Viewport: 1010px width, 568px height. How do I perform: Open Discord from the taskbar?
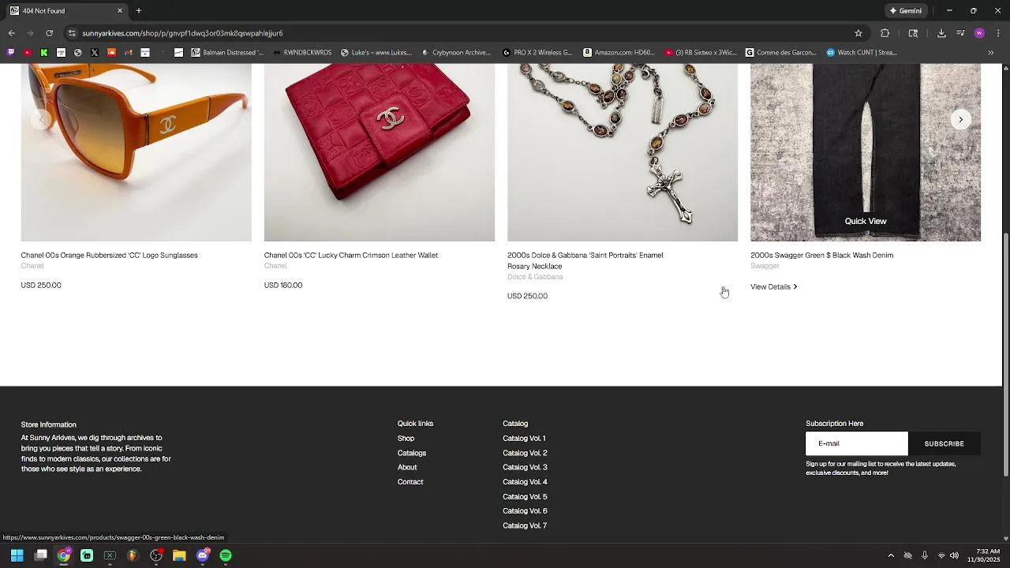(x=203, y=555)
